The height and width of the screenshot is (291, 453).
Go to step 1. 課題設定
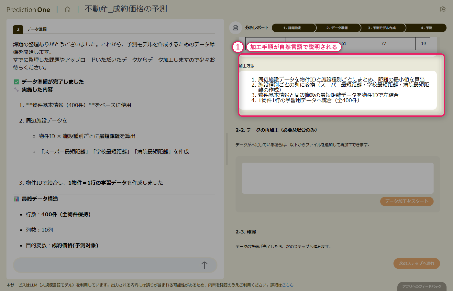coord(294,28)
